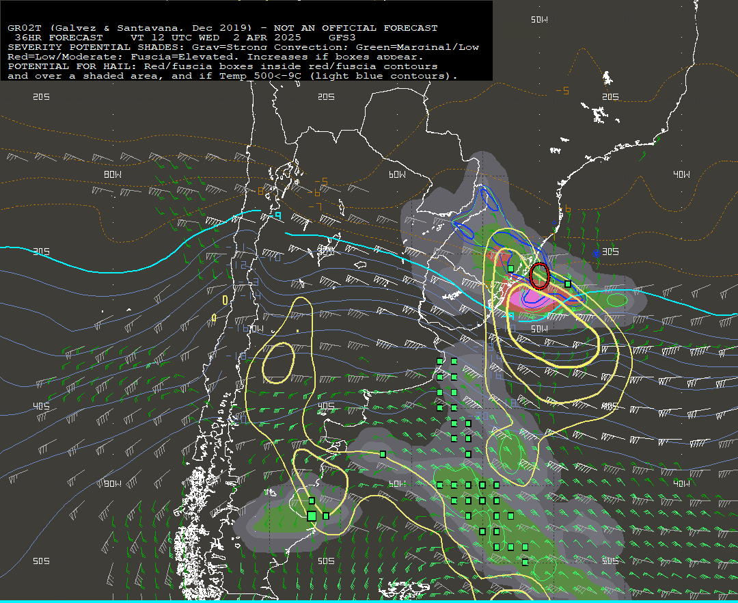Click the 'VT 12 UTC WED 2 APR 2025' text

[x=215, y=38]
